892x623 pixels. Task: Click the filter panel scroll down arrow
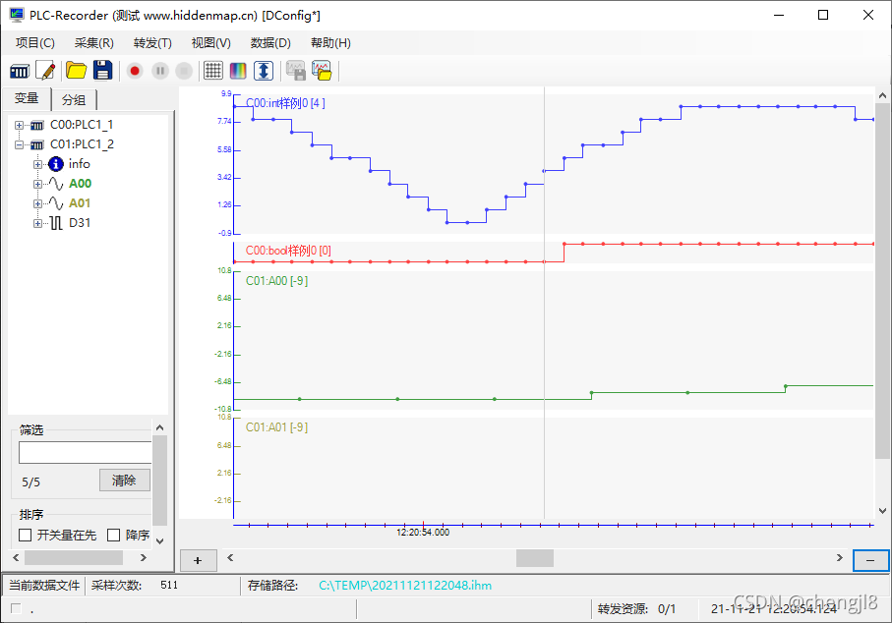point(160,541)
